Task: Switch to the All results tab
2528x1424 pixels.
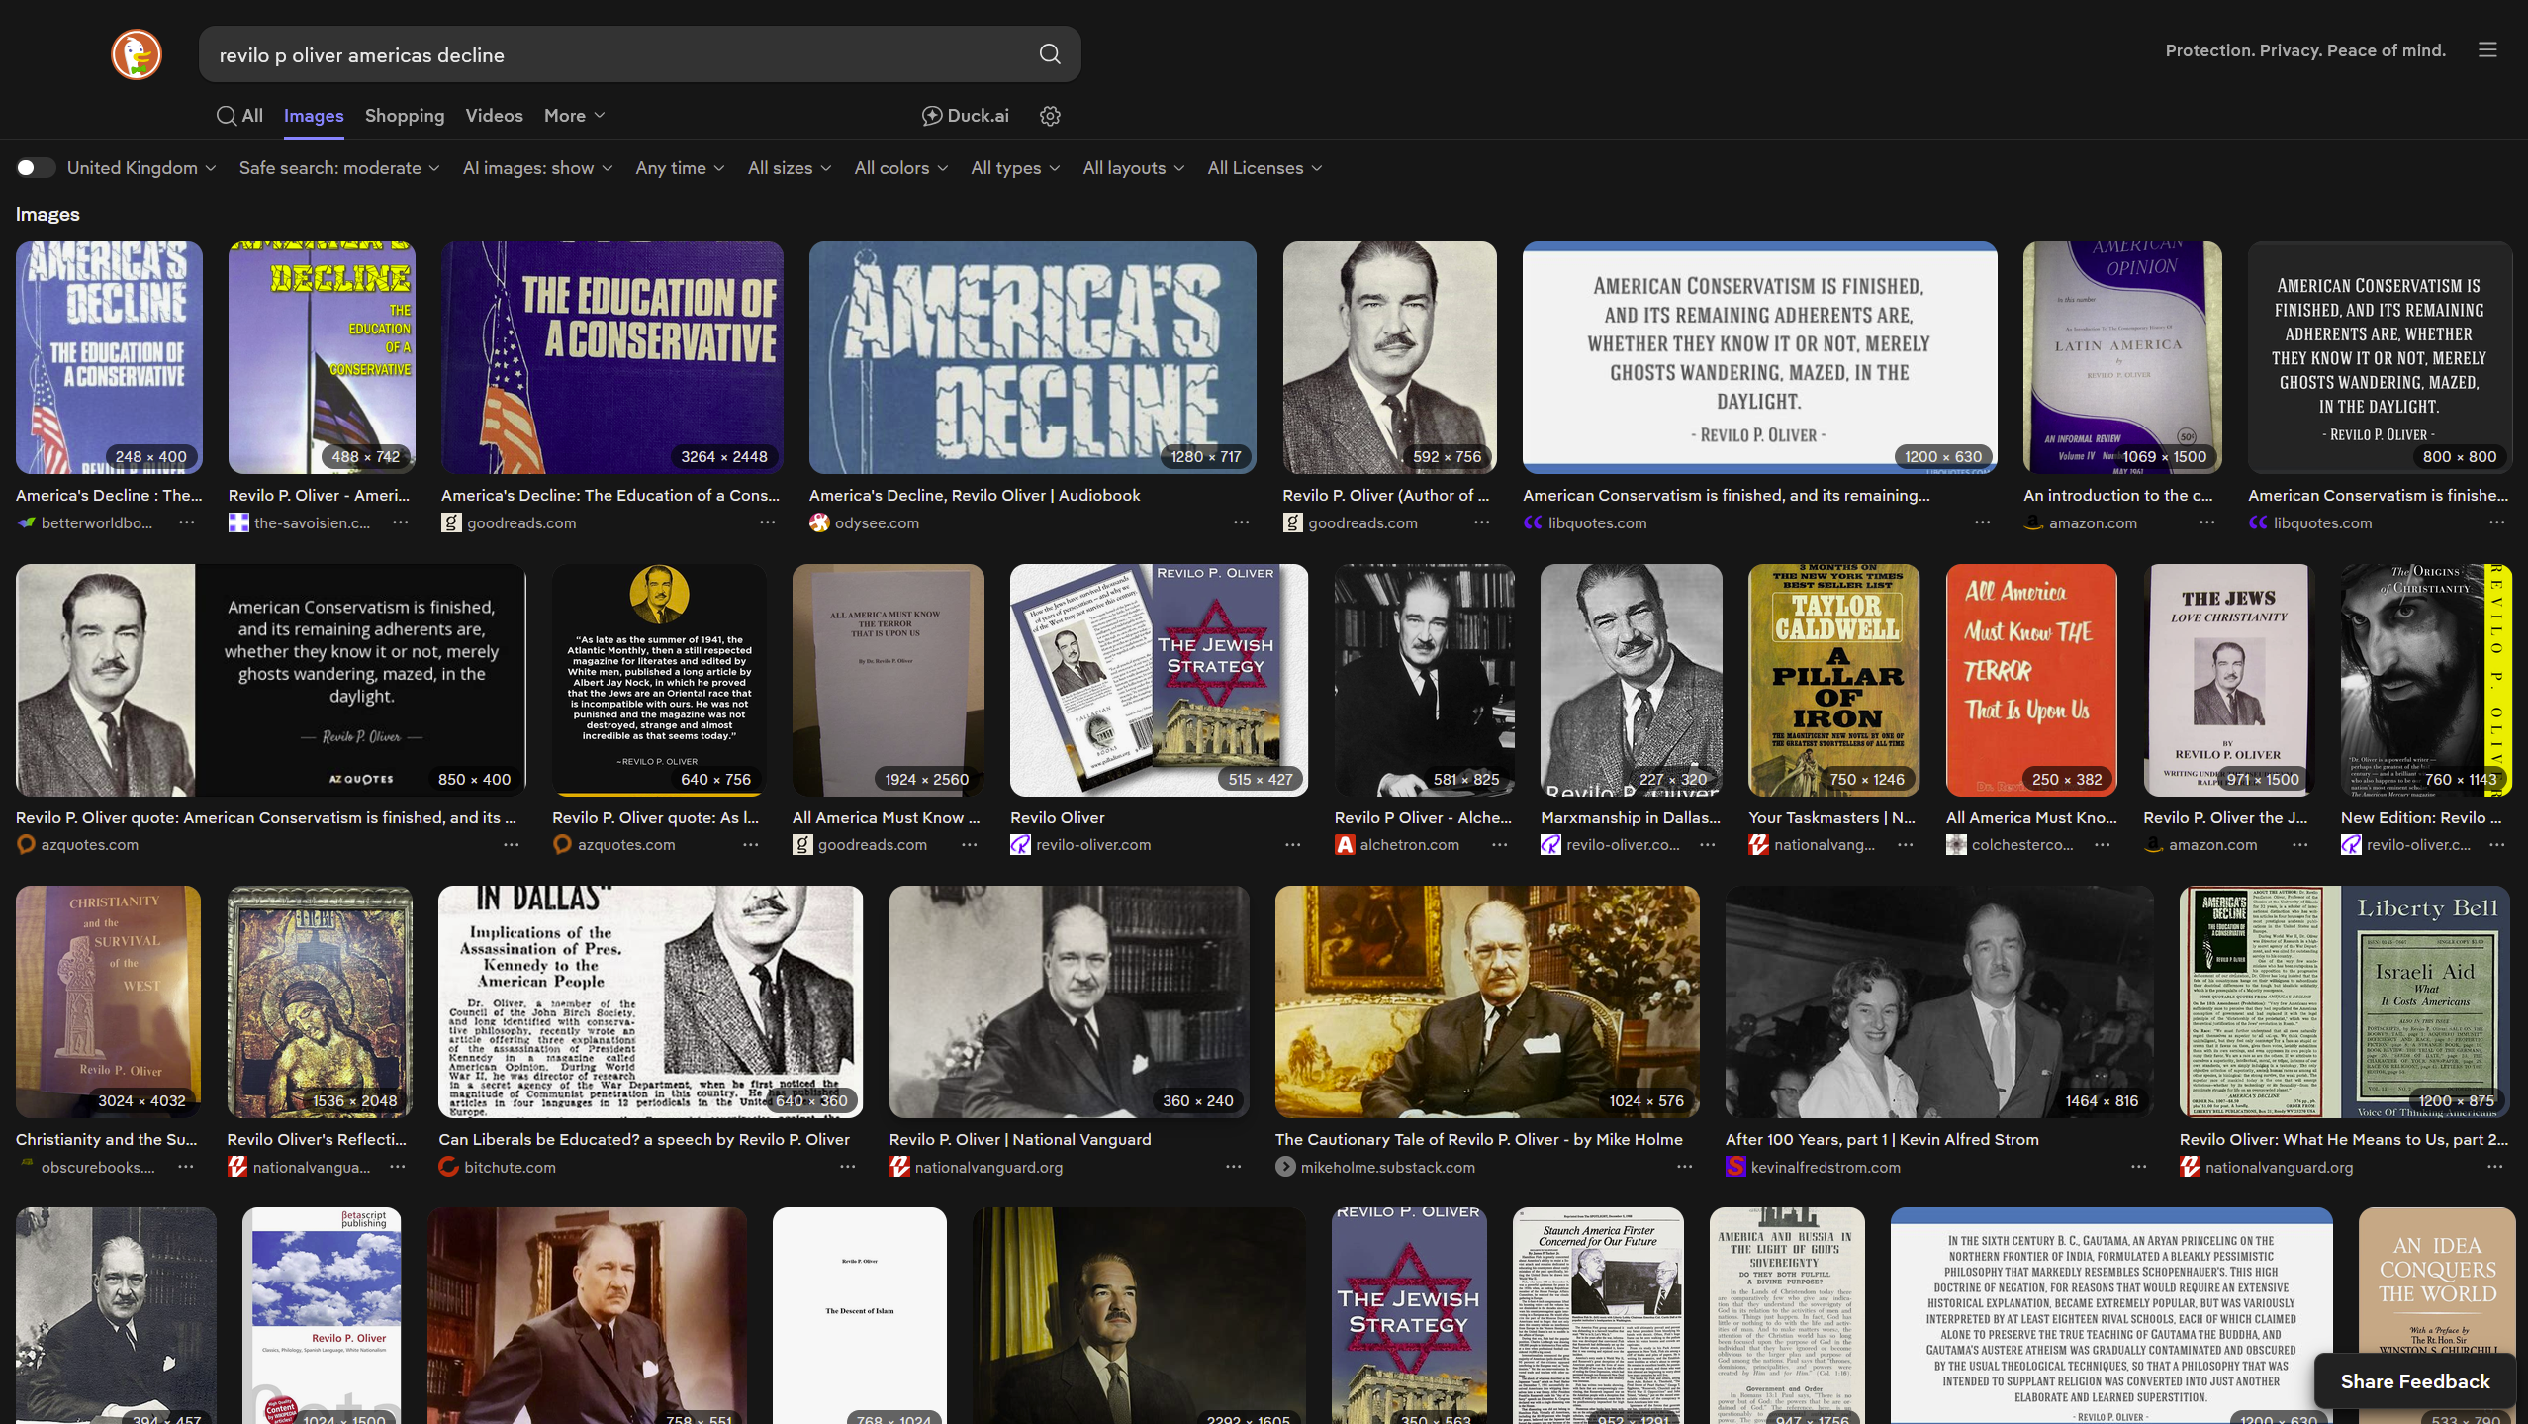Action: coord(239,116)
